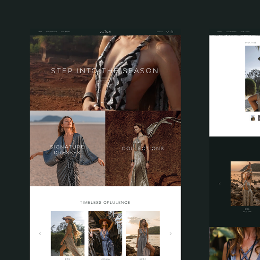The height and width of the screenshot is (260, 260).
Task: Click the Timeless Opulence heading
Action: coord(105,202)
